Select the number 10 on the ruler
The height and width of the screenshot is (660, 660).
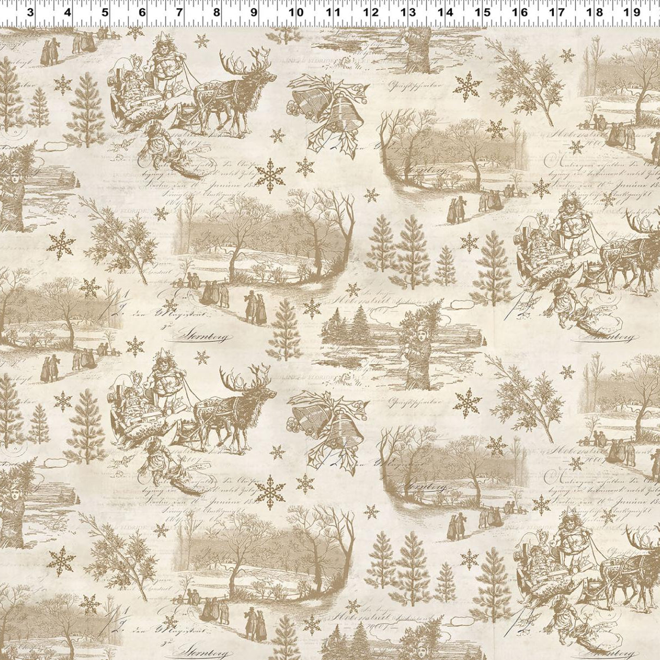[296, 12]
